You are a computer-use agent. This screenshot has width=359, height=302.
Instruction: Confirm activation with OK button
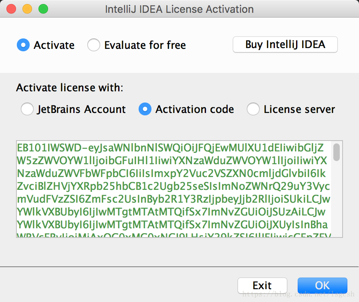tap(323, 285)
